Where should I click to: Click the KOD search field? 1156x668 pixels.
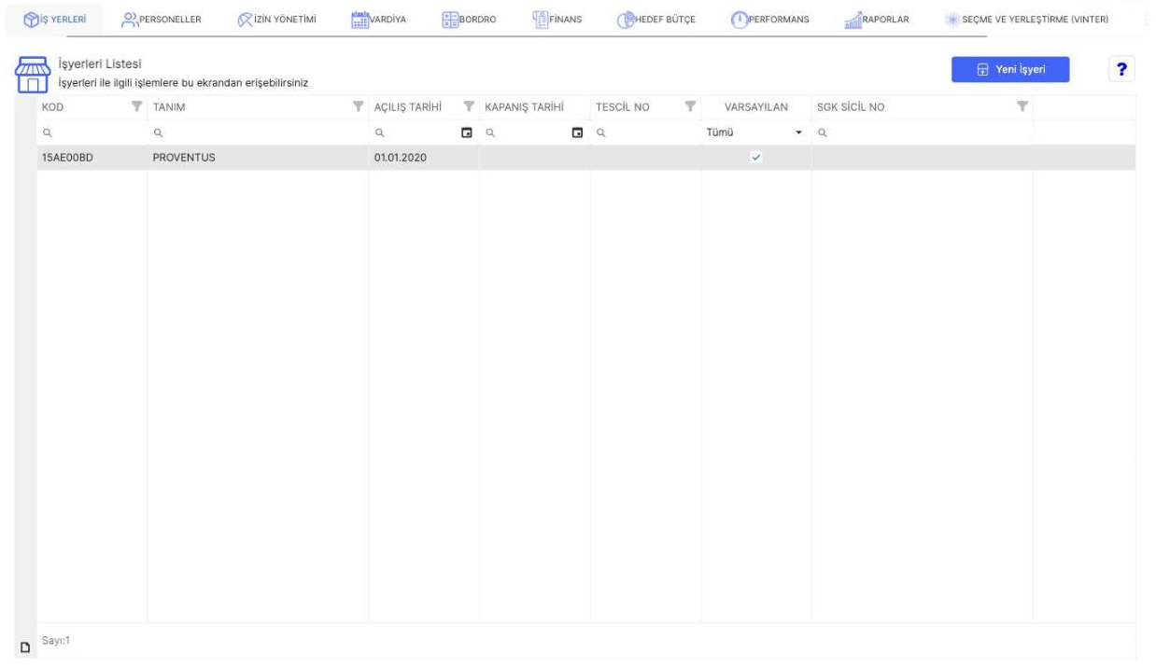92,132
